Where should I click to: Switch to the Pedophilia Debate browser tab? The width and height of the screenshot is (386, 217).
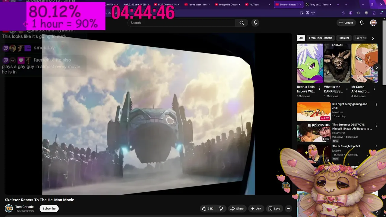(x=227, y=5)
